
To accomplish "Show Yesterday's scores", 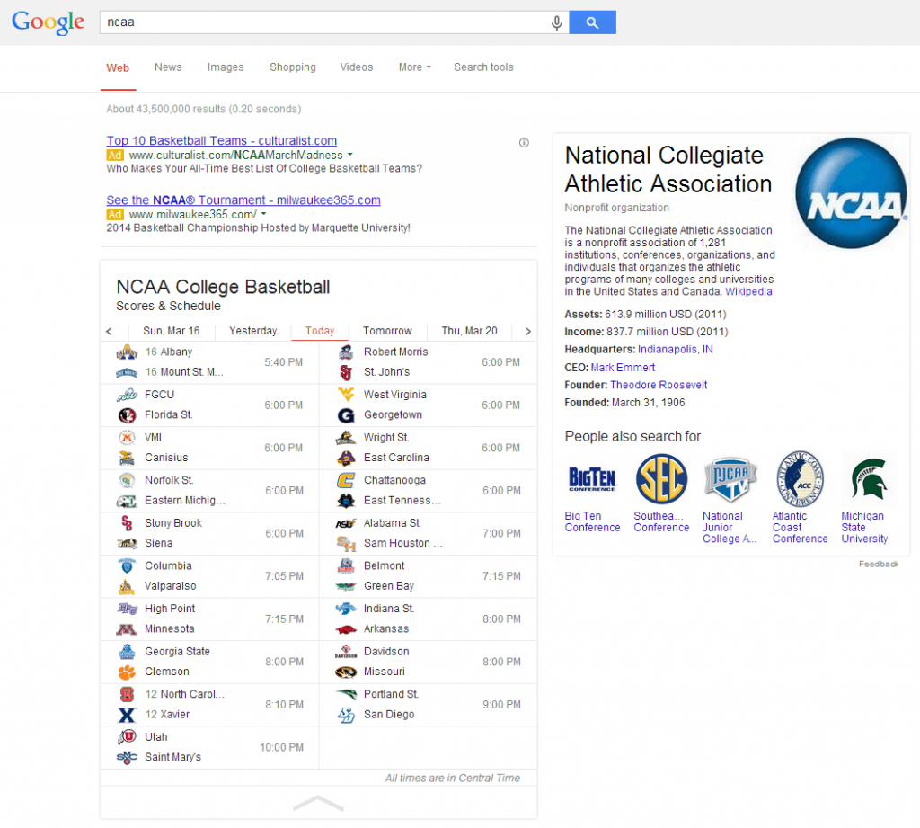I will point(252,331).
